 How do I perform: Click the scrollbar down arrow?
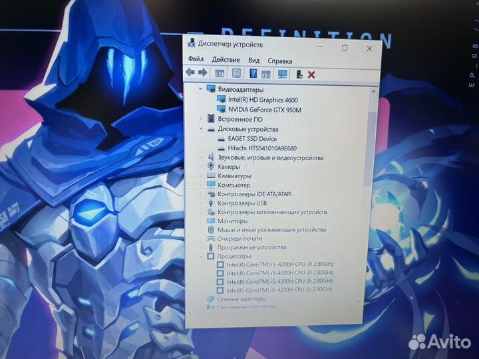(x=359, y=301)
